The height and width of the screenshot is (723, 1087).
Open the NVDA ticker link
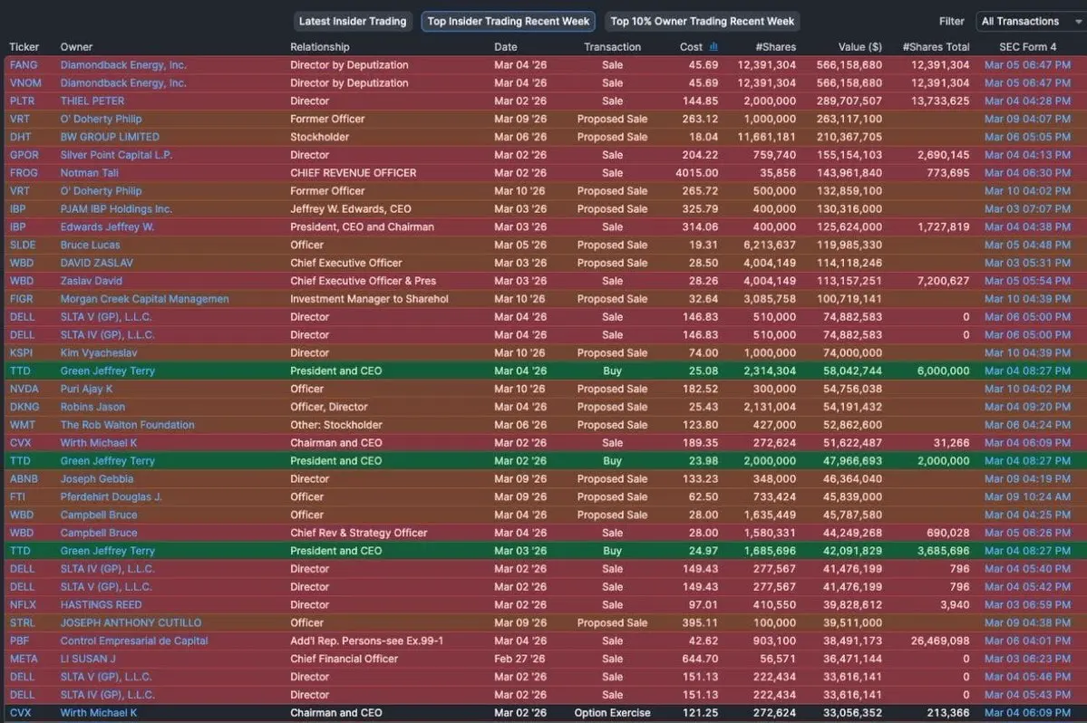pyautogui.click(x=24, y=390)
